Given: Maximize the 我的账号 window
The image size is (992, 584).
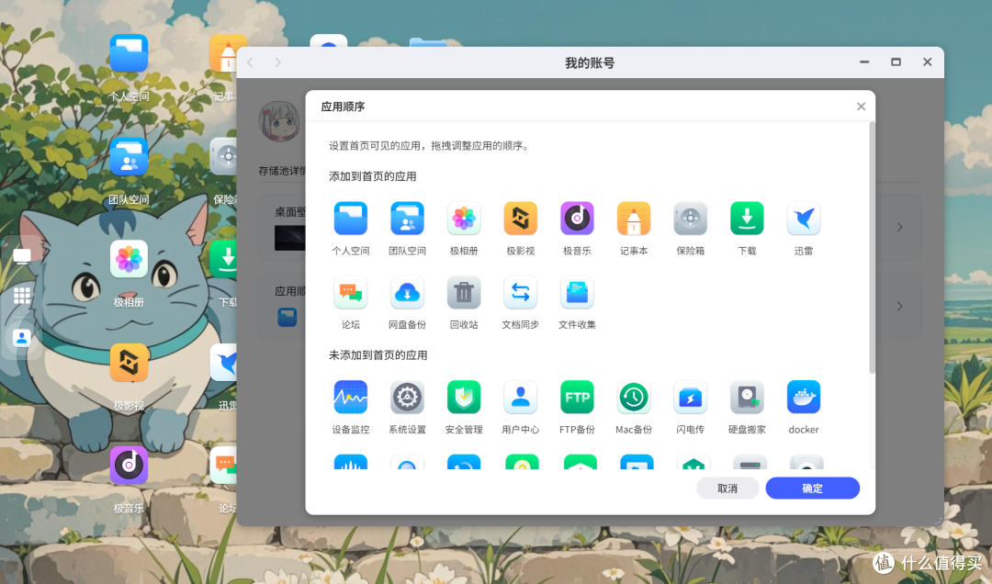Looking at the screenshot, I should (896, 62).
